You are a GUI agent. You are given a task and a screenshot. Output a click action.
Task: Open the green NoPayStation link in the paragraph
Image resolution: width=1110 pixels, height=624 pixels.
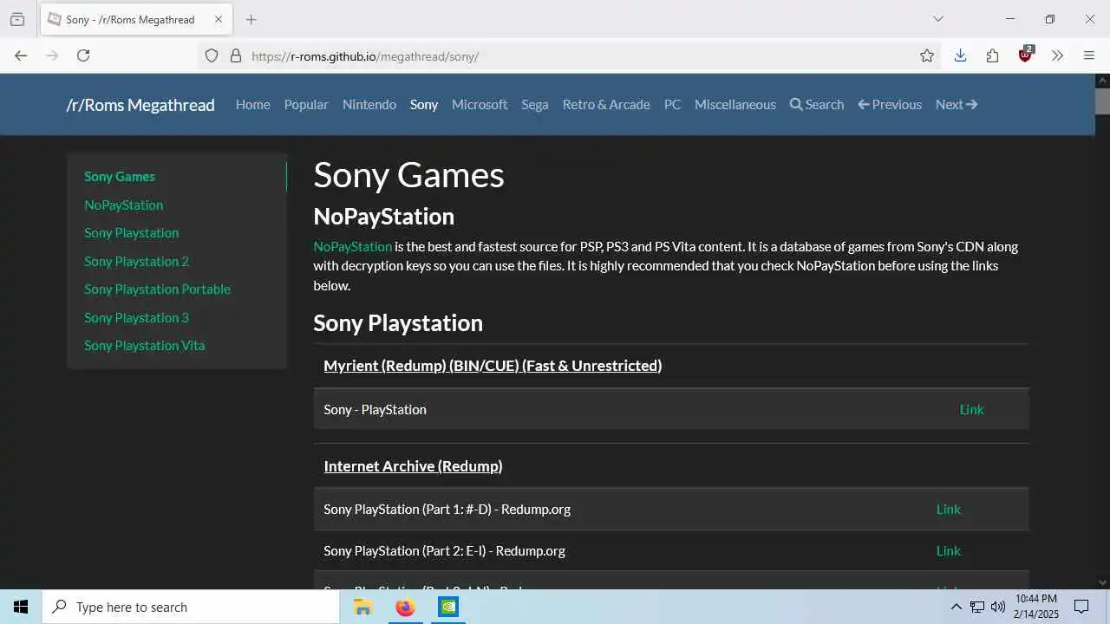(353, 246)
